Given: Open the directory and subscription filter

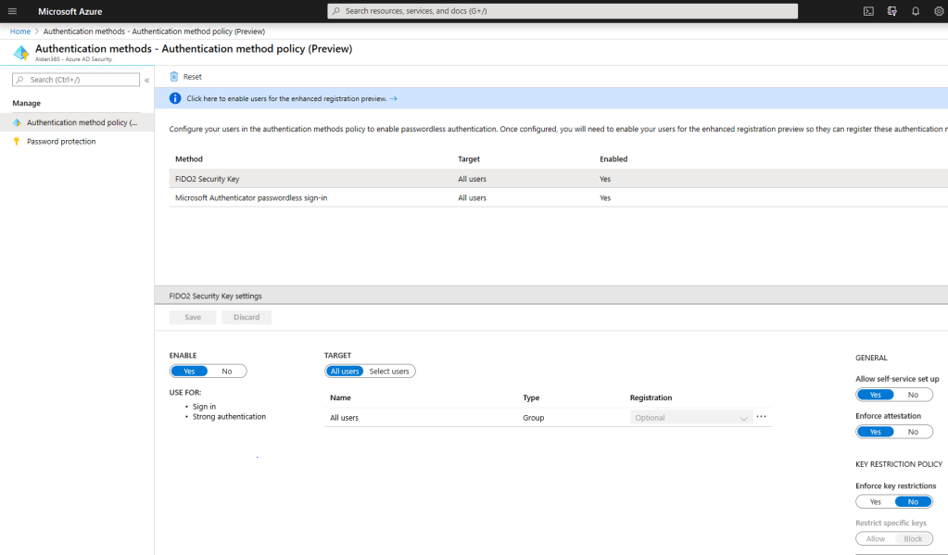Looking at the screenshot, I should click(892, 11).
